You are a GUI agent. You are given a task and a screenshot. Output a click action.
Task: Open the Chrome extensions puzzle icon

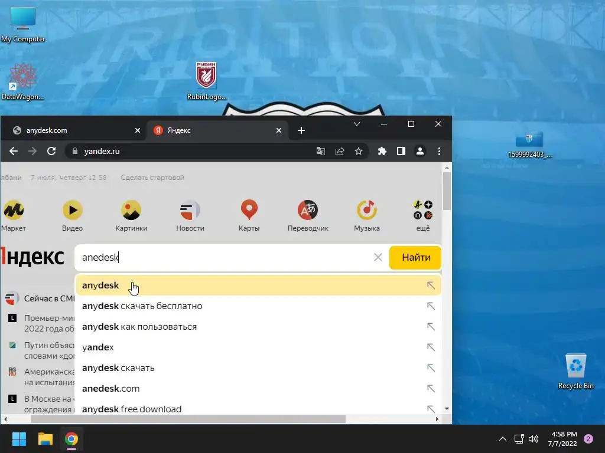pyautogui.click(x=382, y=152)
